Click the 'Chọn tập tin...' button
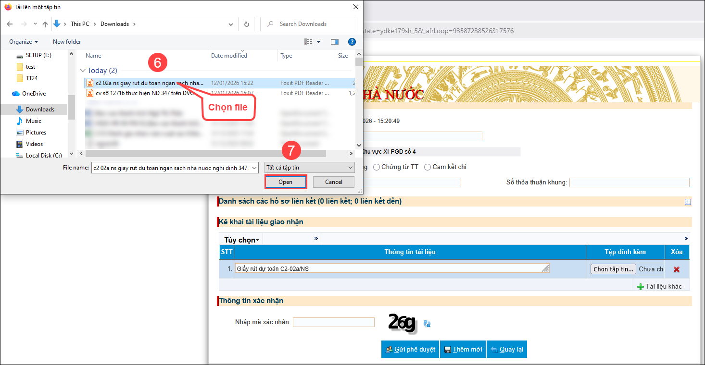705x365 pixels. [613, 269]
